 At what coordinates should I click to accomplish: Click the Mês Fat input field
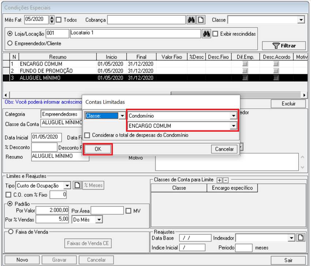pos(37,20)
